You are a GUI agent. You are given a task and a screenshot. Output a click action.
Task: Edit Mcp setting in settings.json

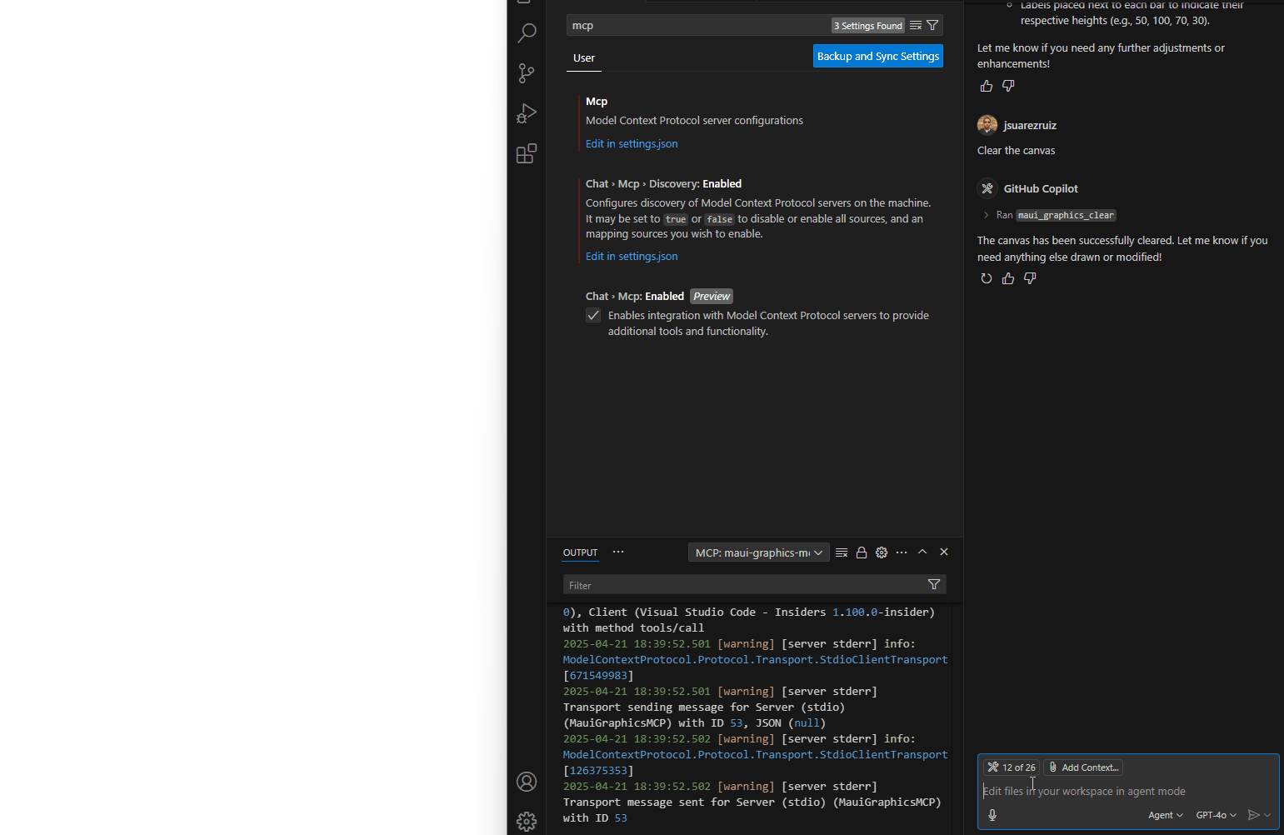click(632, 143)
